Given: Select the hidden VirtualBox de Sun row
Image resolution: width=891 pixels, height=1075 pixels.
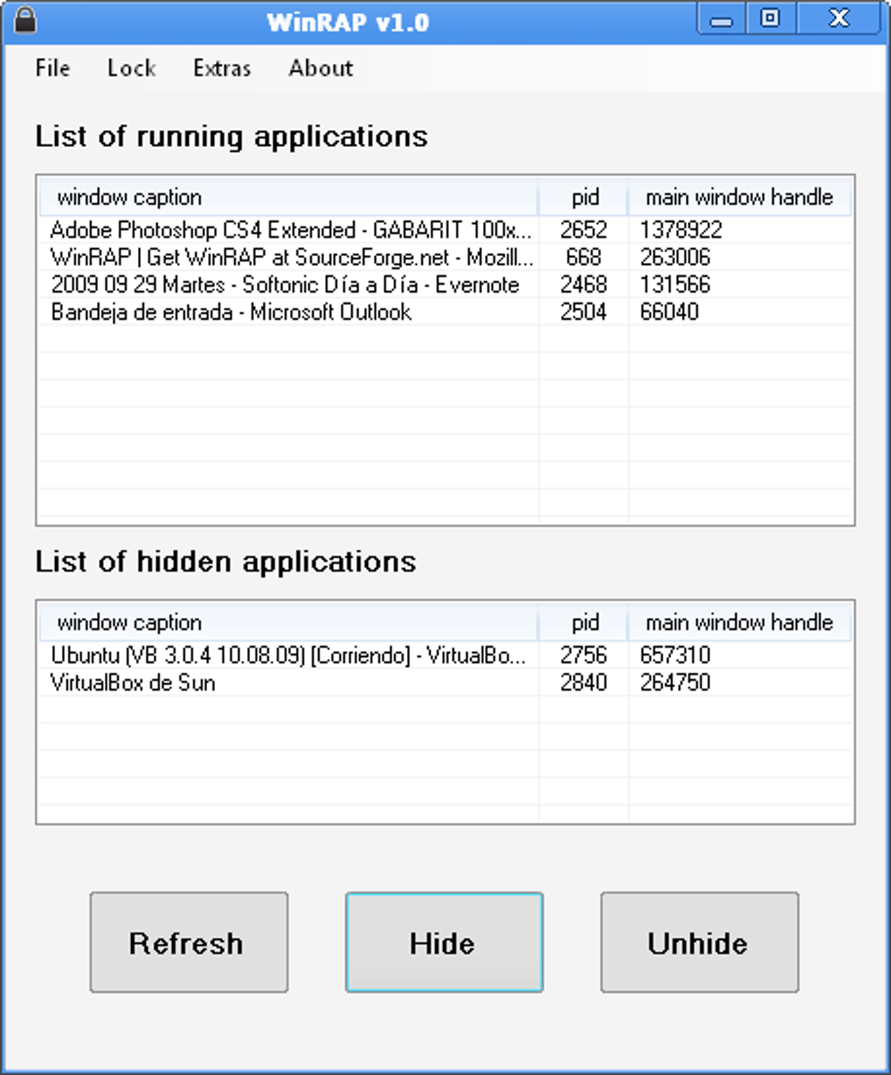Looking at the screenshot, I should pyautogui.click(x=445, y=682).
